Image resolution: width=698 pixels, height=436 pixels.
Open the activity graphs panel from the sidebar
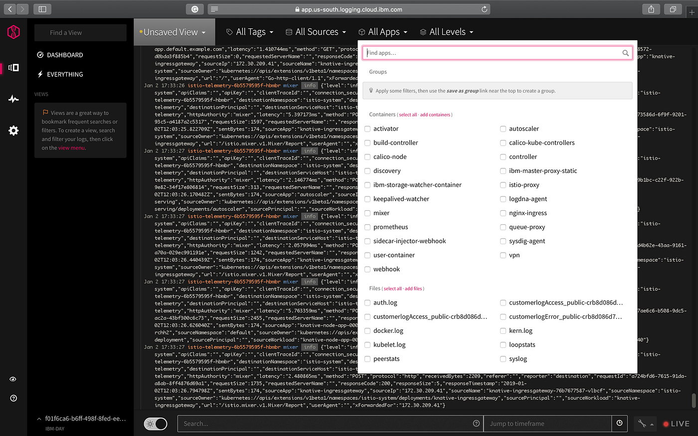[13, 99]
